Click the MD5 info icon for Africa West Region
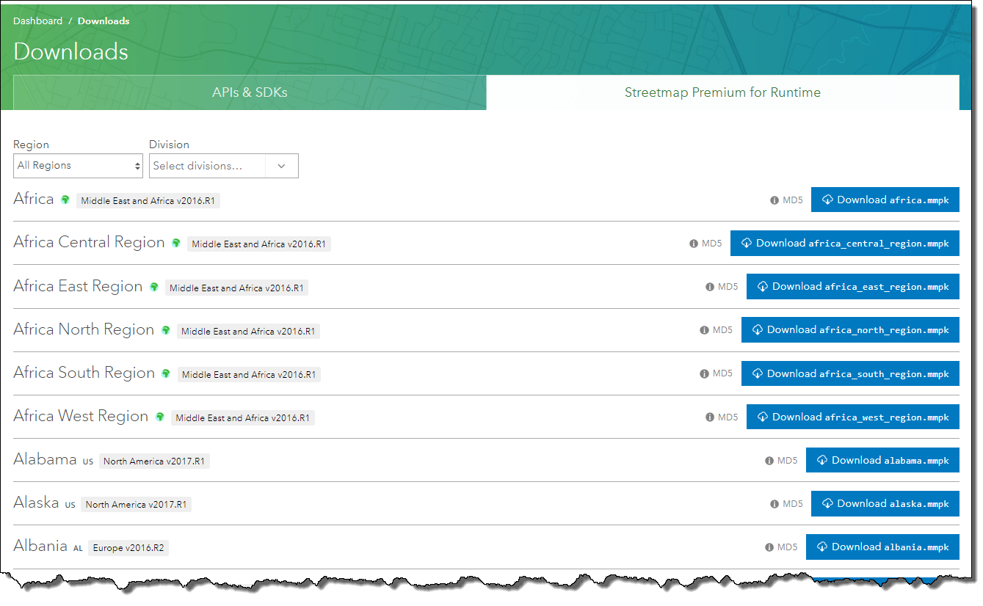The image size is (983, 606). pyautogui.click(x=709, y=417)
